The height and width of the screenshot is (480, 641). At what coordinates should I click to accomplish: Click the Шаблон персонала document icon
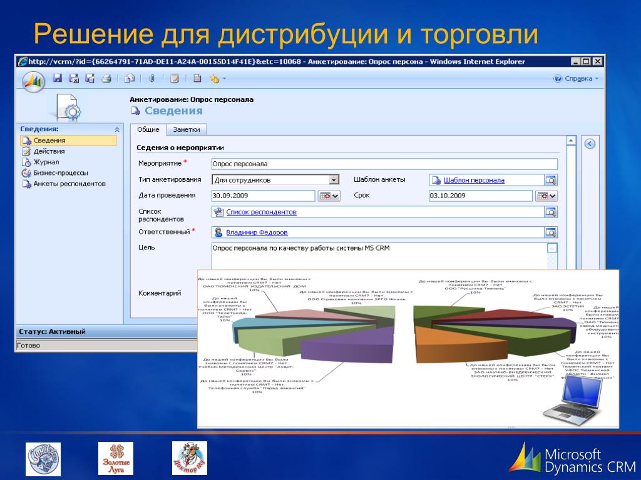pos(436,180)
